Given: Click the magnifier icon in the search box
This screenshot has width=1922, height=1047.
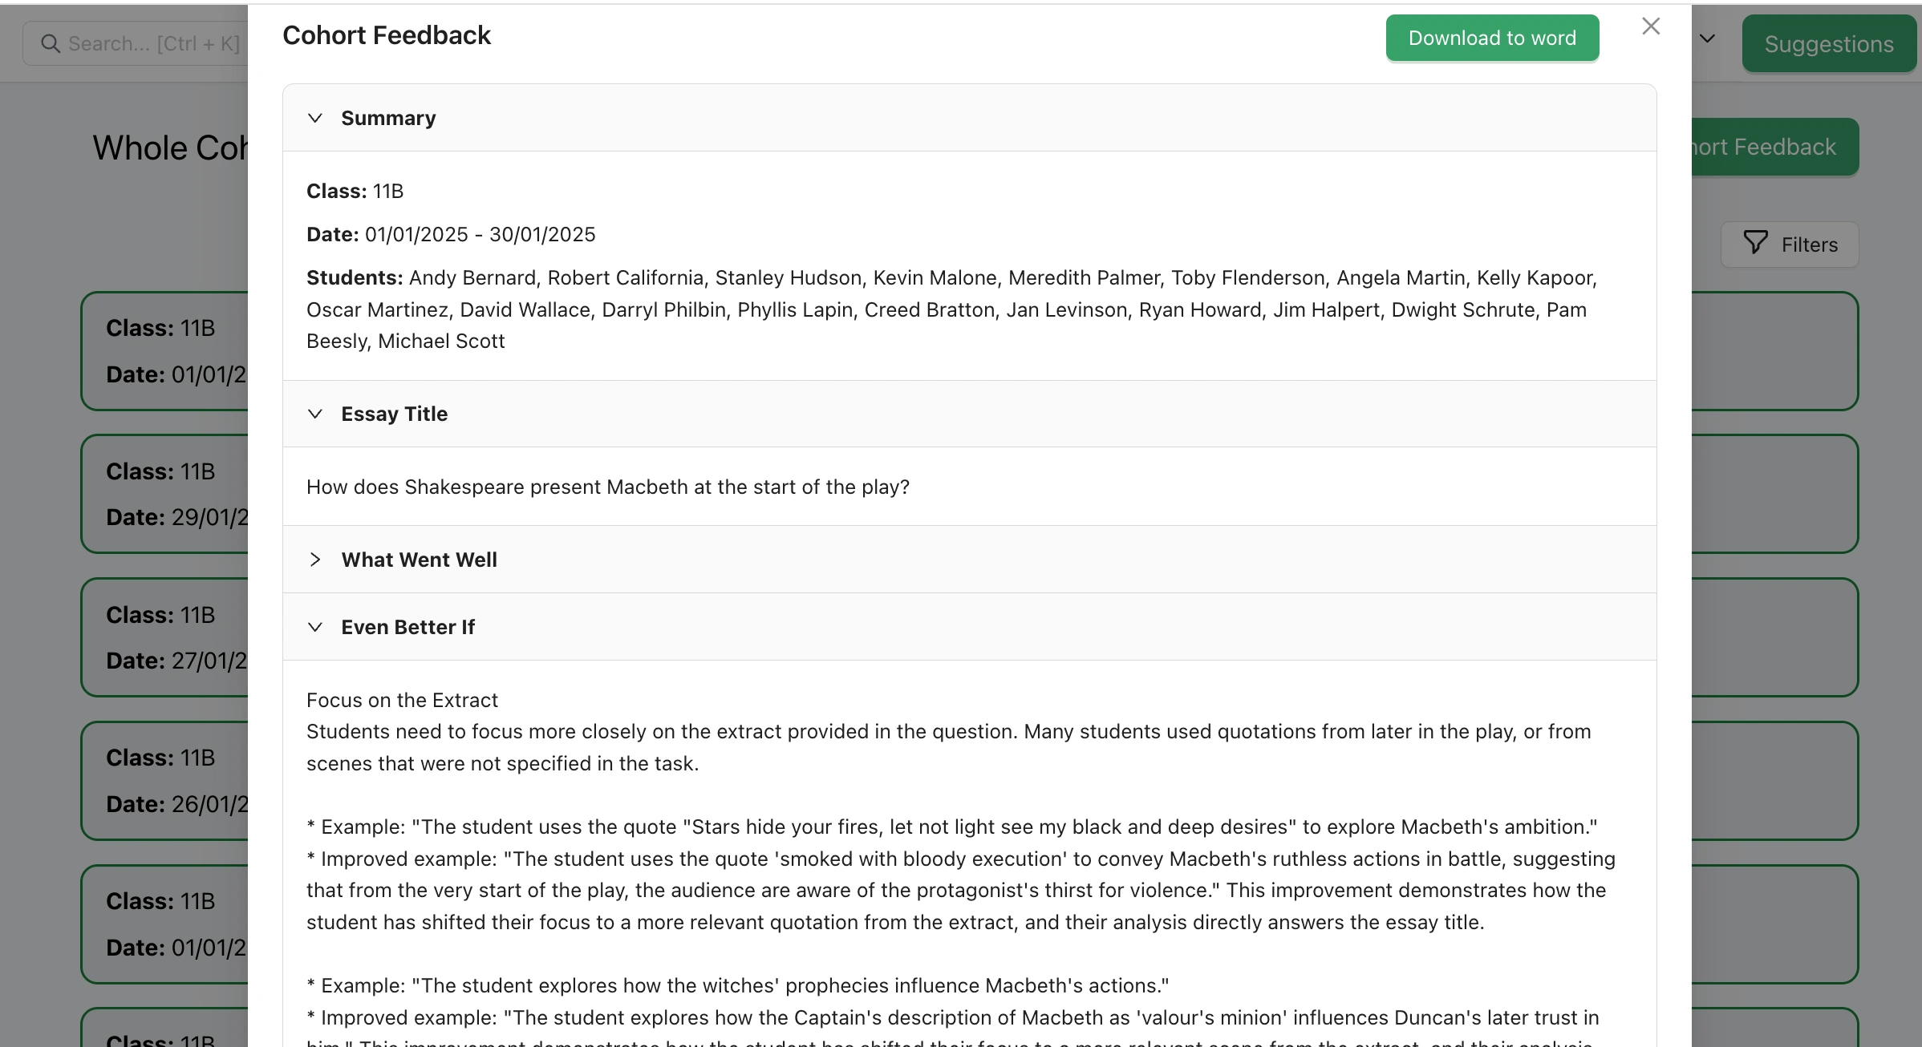Looking at the screenshot, I should click(51, 44).
